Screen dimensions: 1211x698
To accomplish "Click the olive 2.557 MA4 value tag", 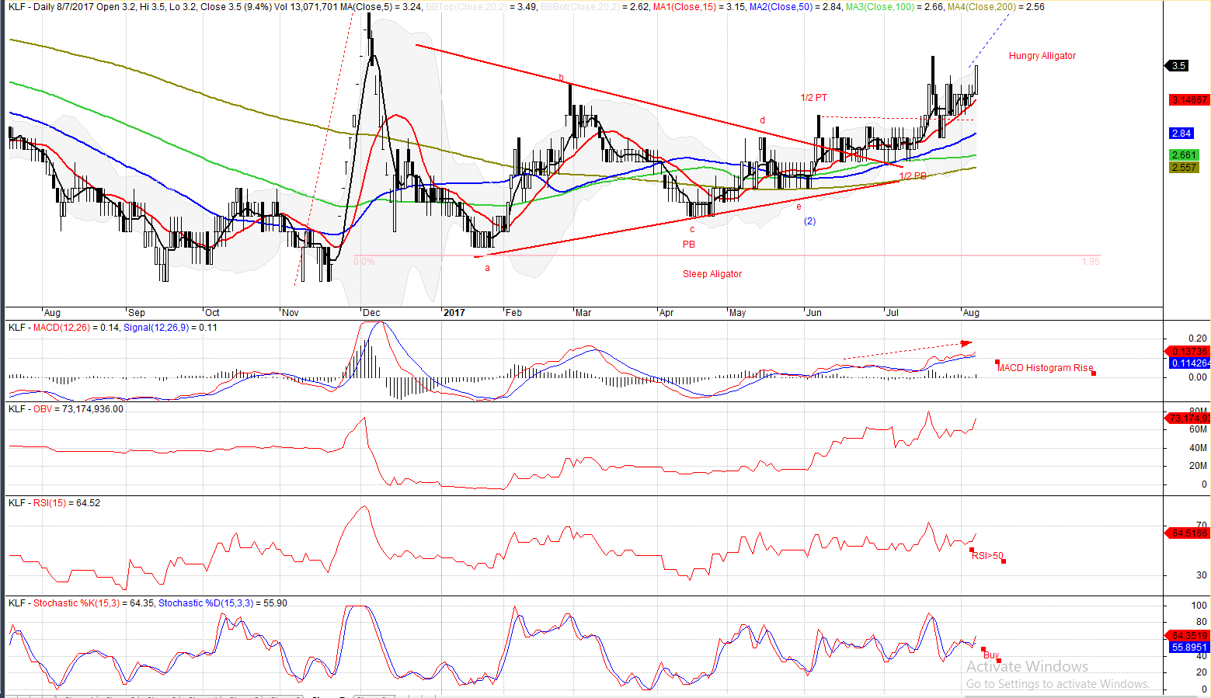I will tap(1184, 168).
